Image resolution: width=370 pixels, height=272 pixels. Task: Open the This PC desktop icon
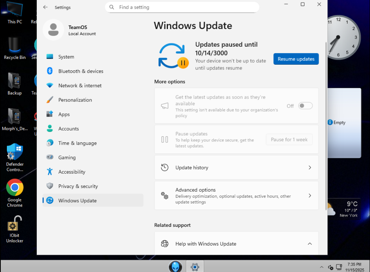[x=15, y=13]
